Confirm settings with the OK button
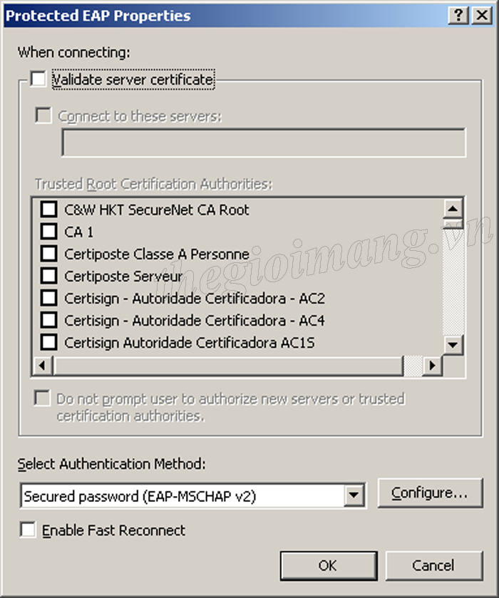The image size is (499, 598). [329, 566]
